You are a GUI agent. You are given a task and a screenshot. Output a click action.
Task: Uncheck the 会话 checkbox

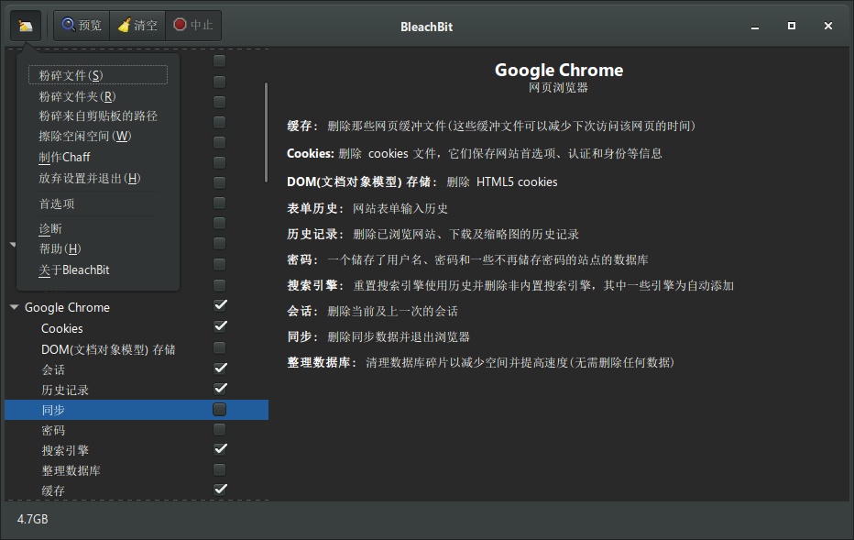[x=220, y=369]
